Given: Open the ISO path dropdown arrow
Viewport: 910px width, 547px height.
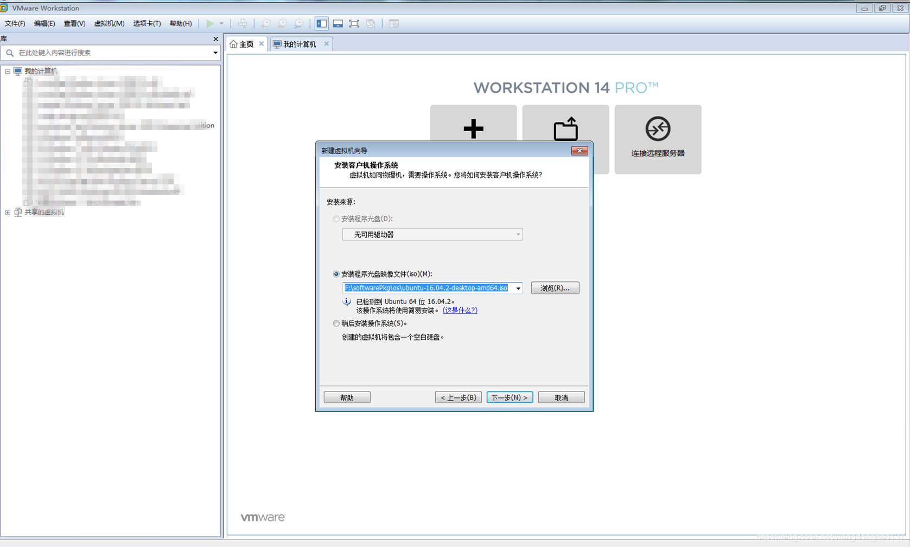Looking at the screenshot, I should click(518, 288).
